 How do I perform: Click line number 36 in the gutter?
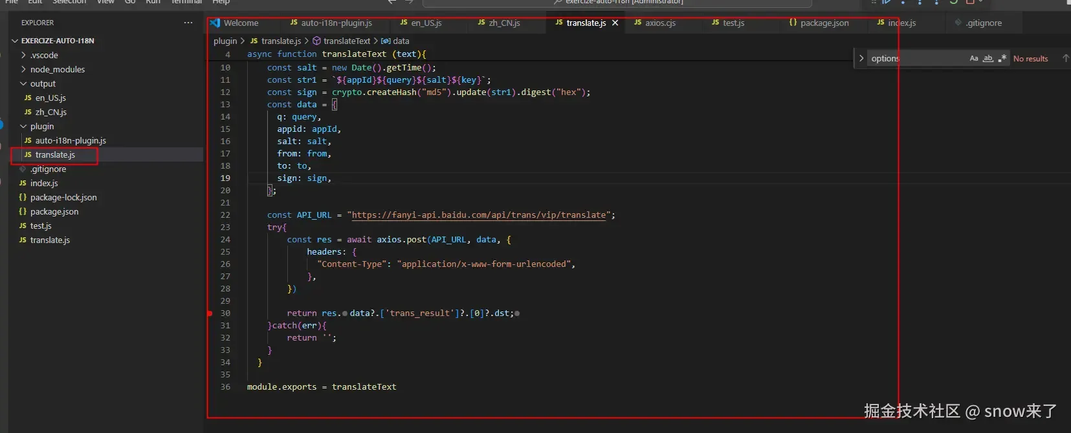(x=225, y=387)
